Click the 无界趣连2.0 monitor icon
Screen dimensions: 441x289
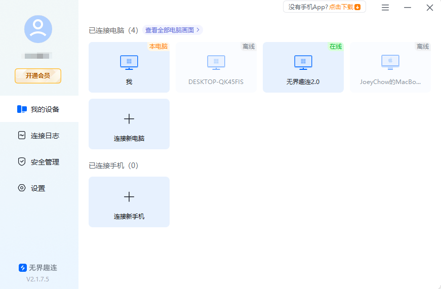click(303, 62)
